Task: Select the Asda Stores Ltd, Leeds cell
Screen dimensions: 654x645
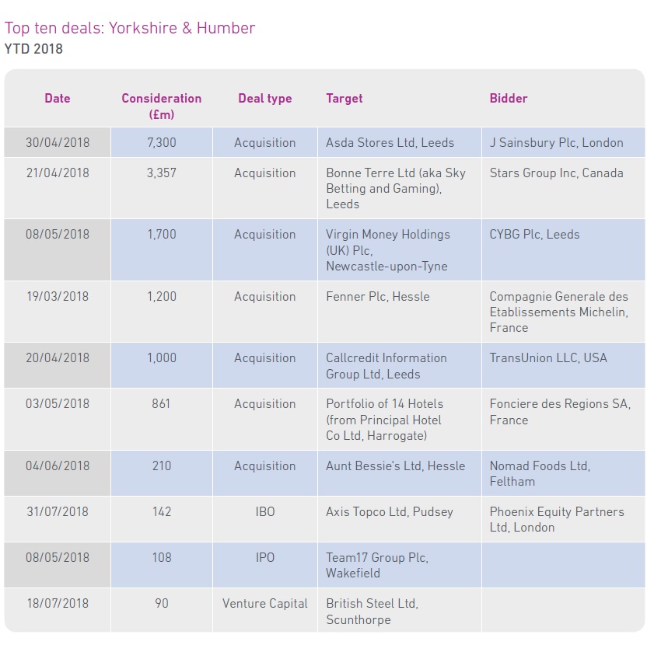Action: tap(400, 142)
